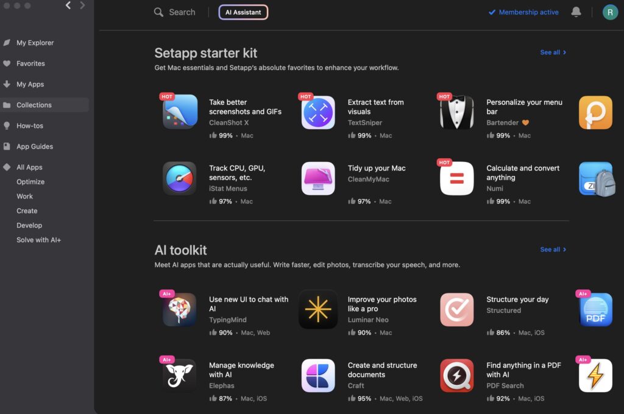Open the Luminar Neo star icon
This screenshot has width=624, height=414.
click(x=318, y=309)
